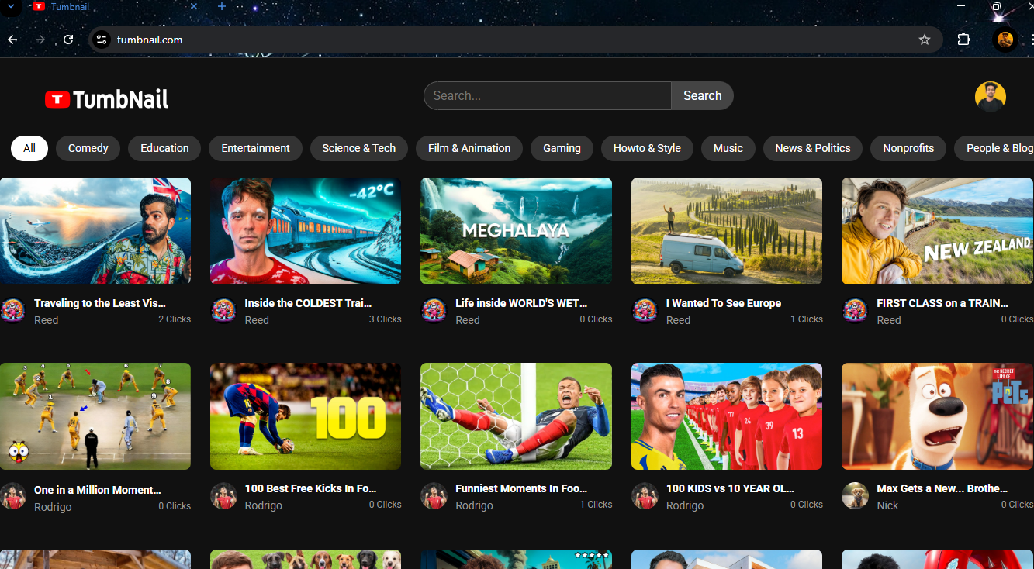Screen dimensions: 1034x569
Task: Click channel name Nick under Max video
Action: tap(887, 505)
